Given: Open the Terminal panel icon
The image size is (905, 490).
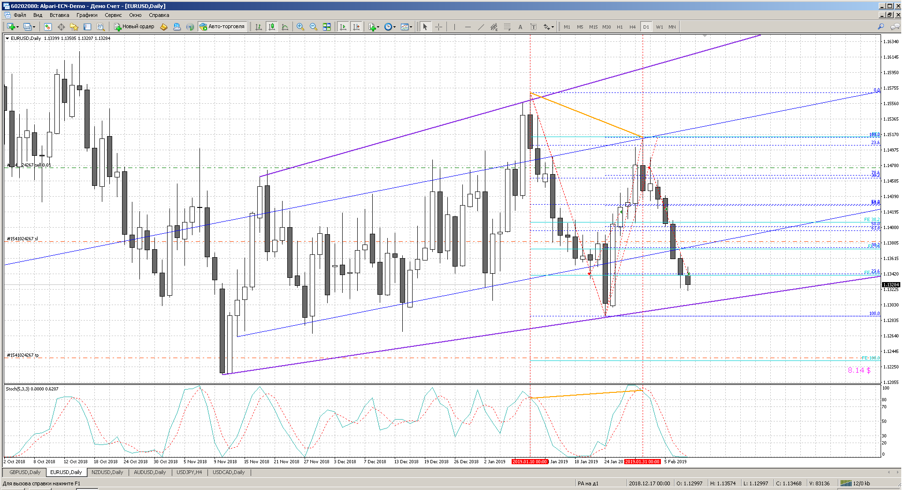Looking at the screenshot, I should tap(87, 27).
